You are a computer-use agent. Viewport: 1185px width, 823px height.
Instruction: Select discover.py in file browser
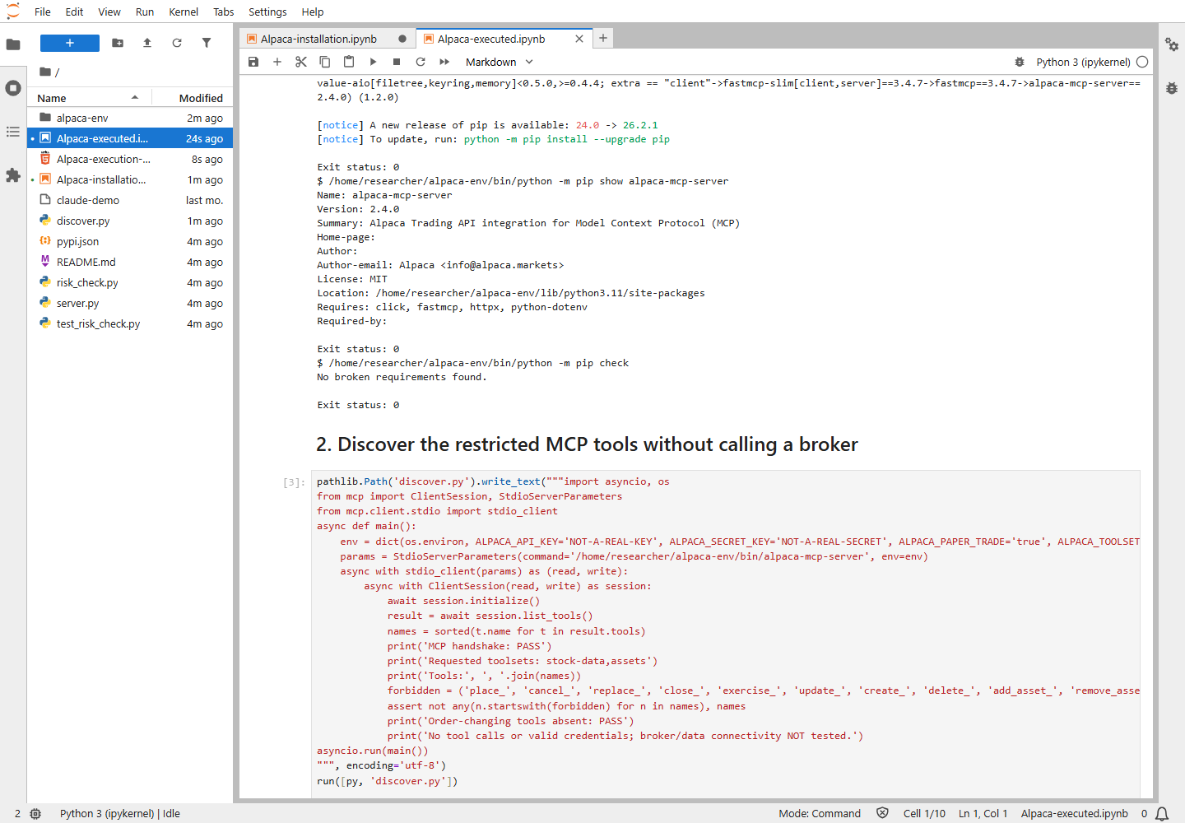click(x=130, y=221)
